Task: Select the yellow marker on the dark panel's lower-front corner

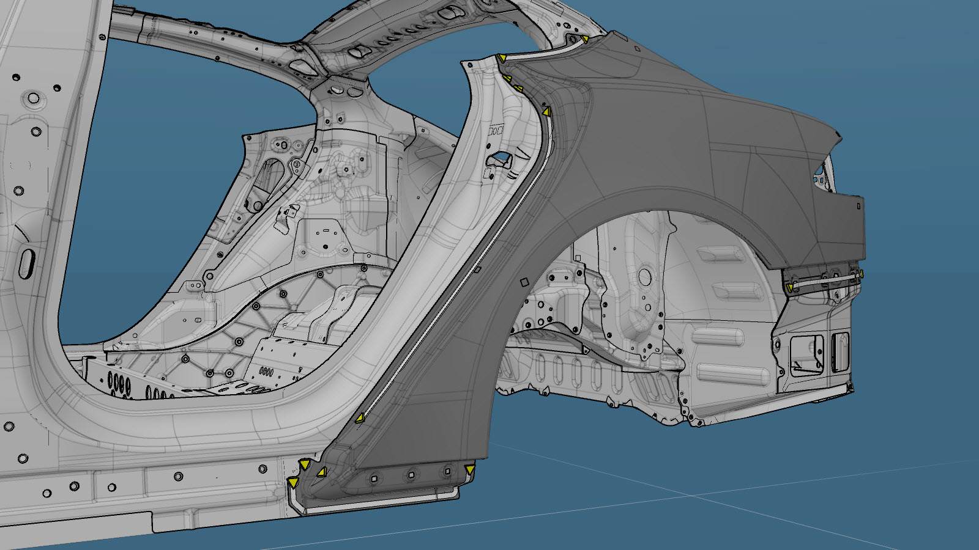Action: pos(321,472)
